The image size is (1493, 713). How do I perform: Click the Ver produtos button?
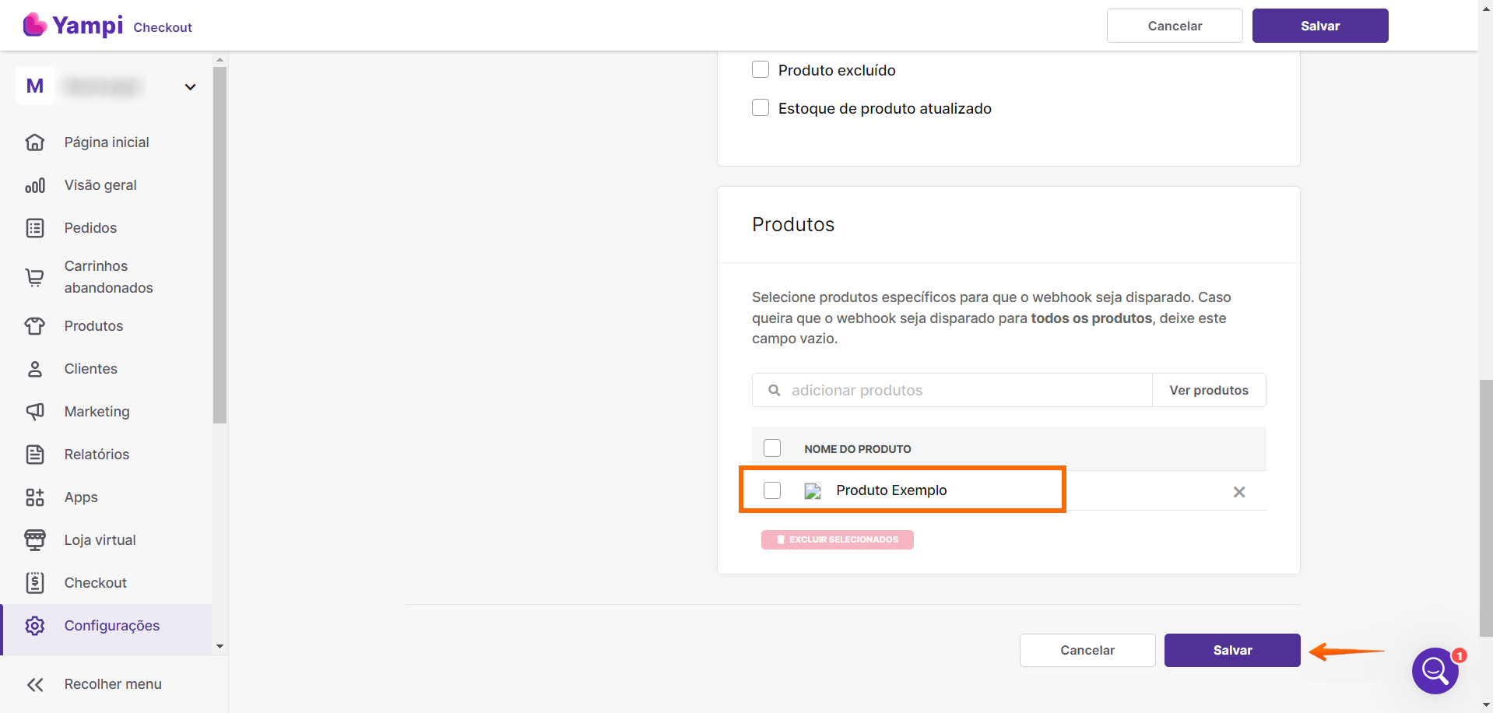[1208, 391]
